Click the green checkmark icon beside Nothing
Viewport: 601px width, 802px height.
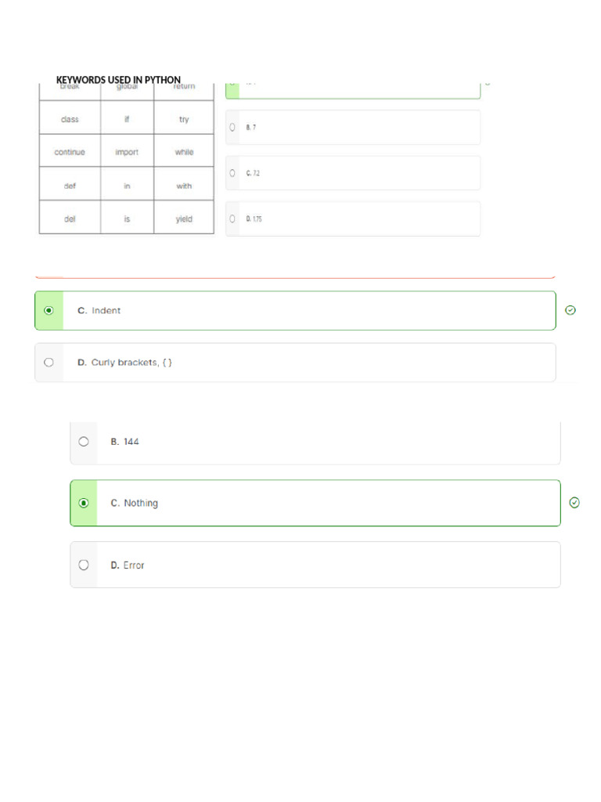pos(574,503)
